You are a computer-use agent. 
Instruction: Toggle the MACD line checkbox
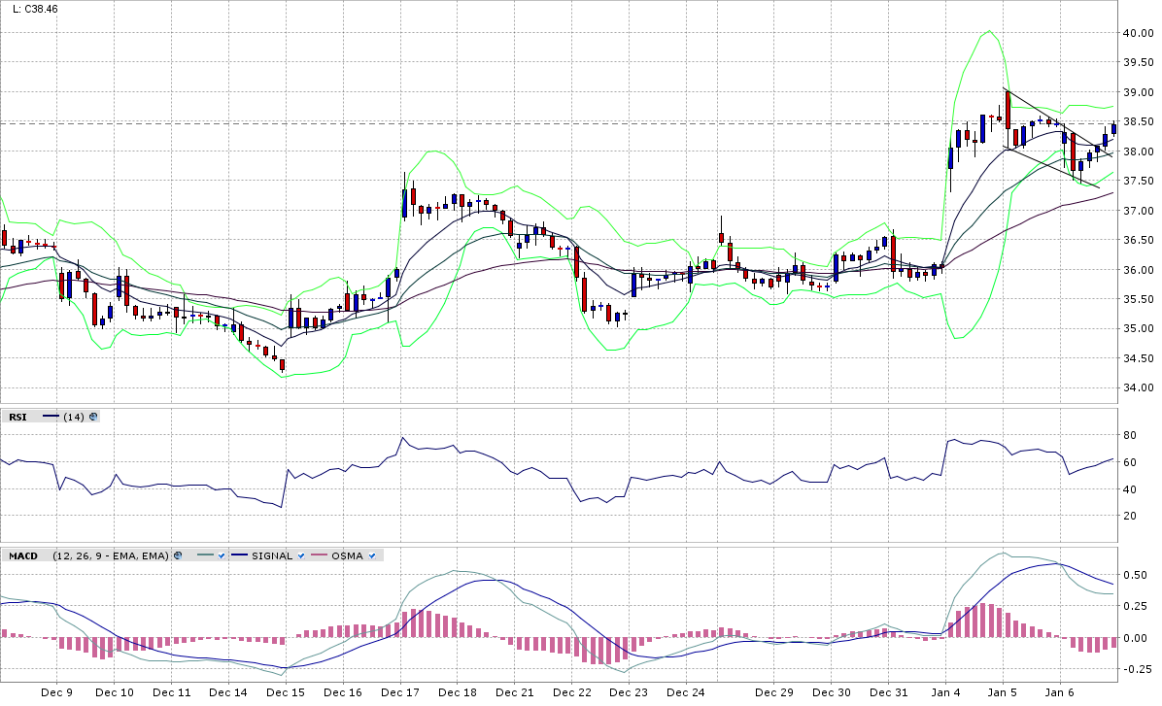[x=222, y=555]
